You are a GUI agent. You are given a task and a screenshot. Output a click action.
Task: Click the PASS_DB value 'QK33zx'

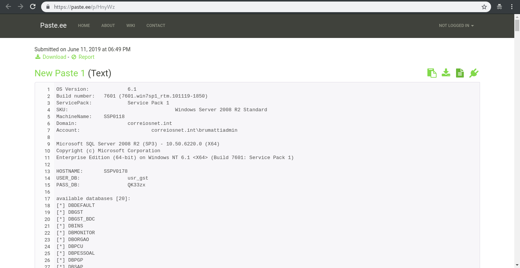click(136, 185)
